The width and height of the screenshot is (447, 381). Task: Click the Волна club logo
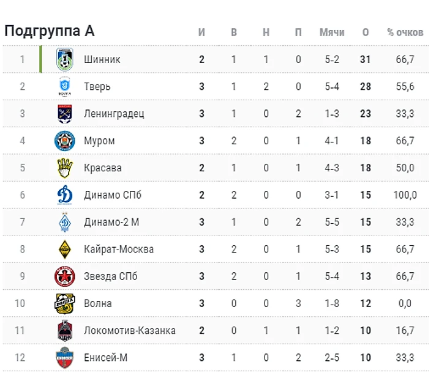[64, 303]
